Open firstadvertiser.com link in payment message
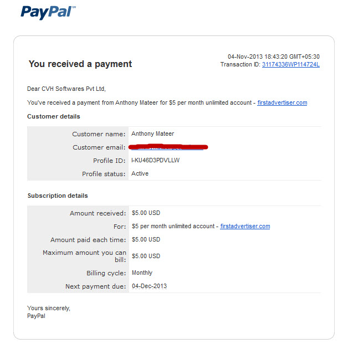This screenshot has width=343, height=344. point(282,102)
